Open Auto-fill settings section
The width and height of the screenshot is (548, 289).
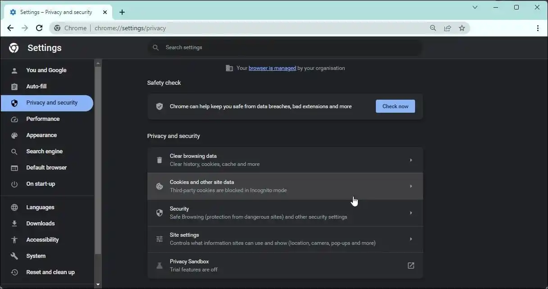click(47, 87)
